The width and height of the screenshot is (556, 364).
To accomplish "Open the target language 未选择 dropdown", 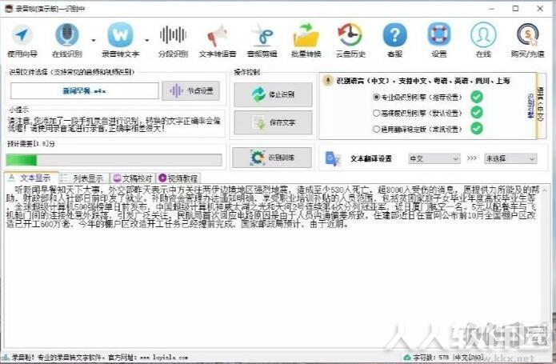I will point(510,158).
